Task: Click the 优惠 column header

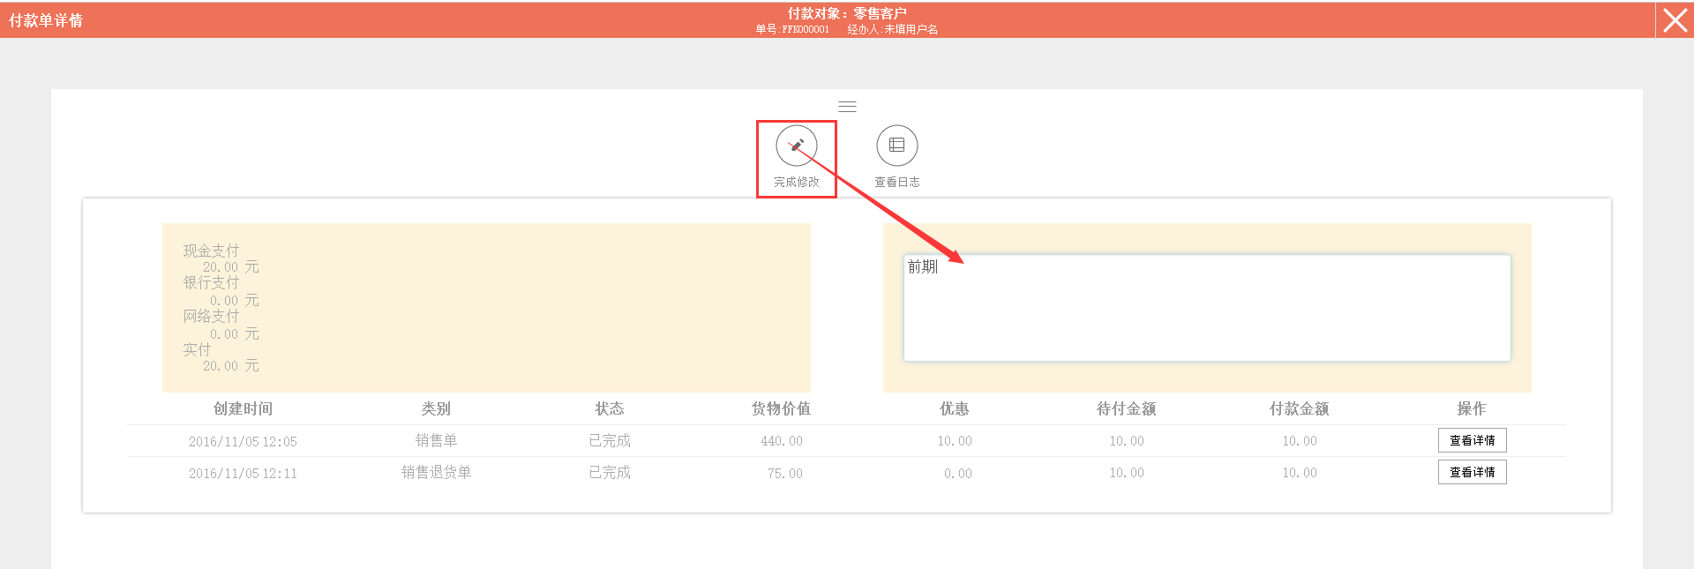Action: 954,408
